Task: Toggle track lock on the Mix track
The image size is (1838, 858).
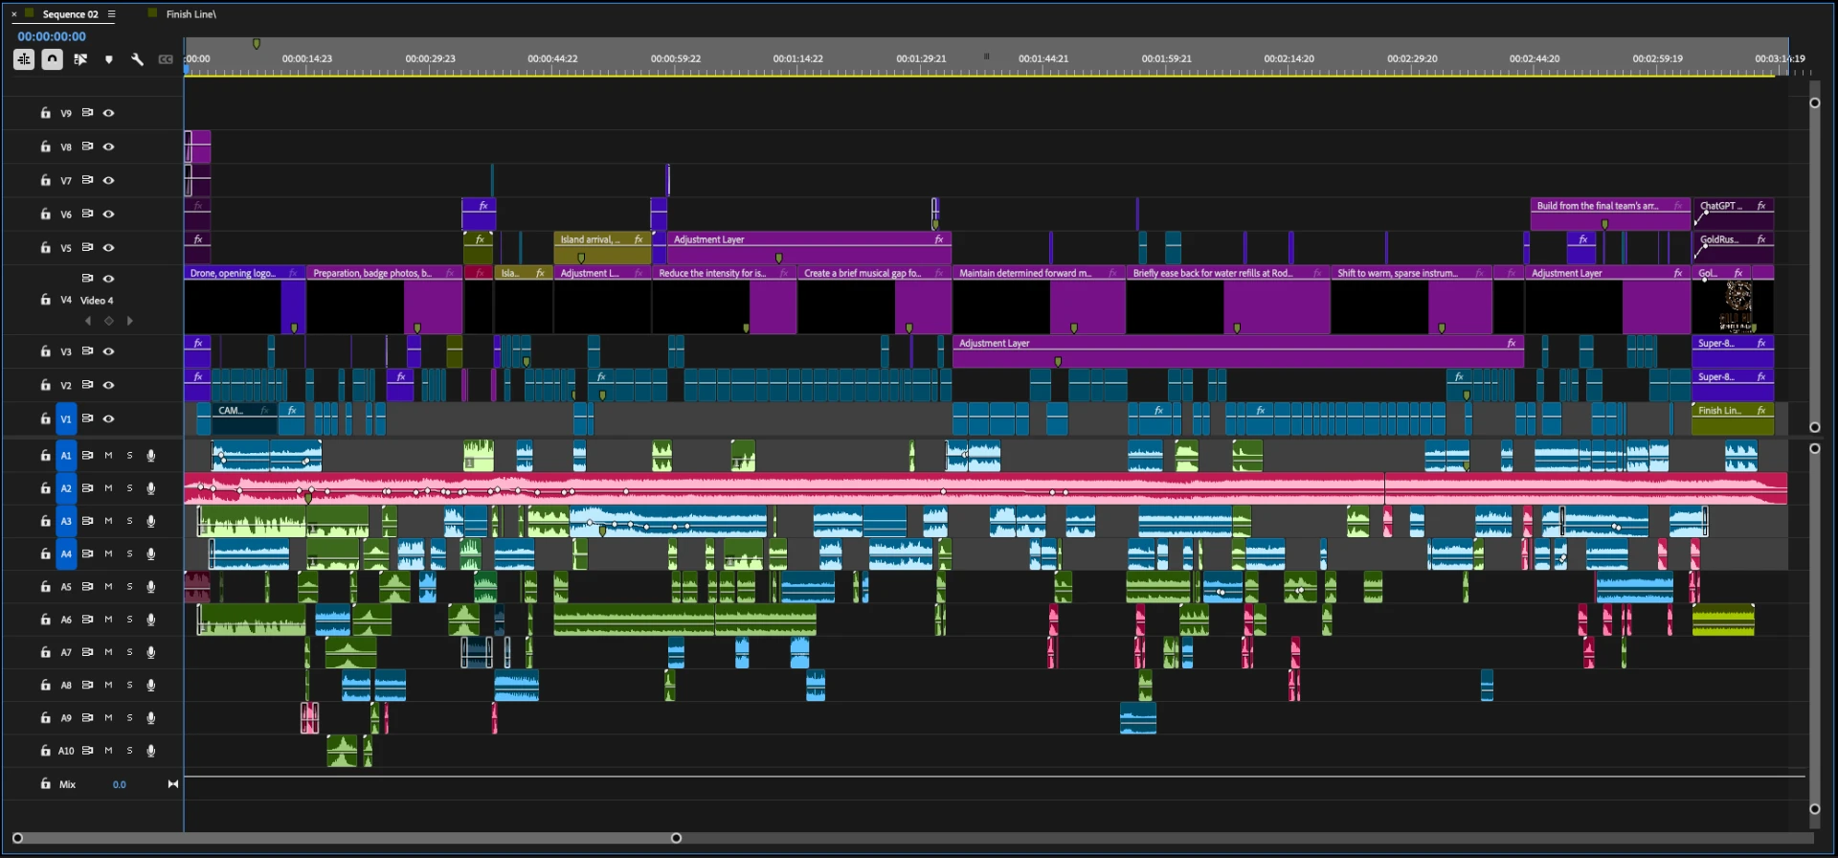Action: coord(45,784)
